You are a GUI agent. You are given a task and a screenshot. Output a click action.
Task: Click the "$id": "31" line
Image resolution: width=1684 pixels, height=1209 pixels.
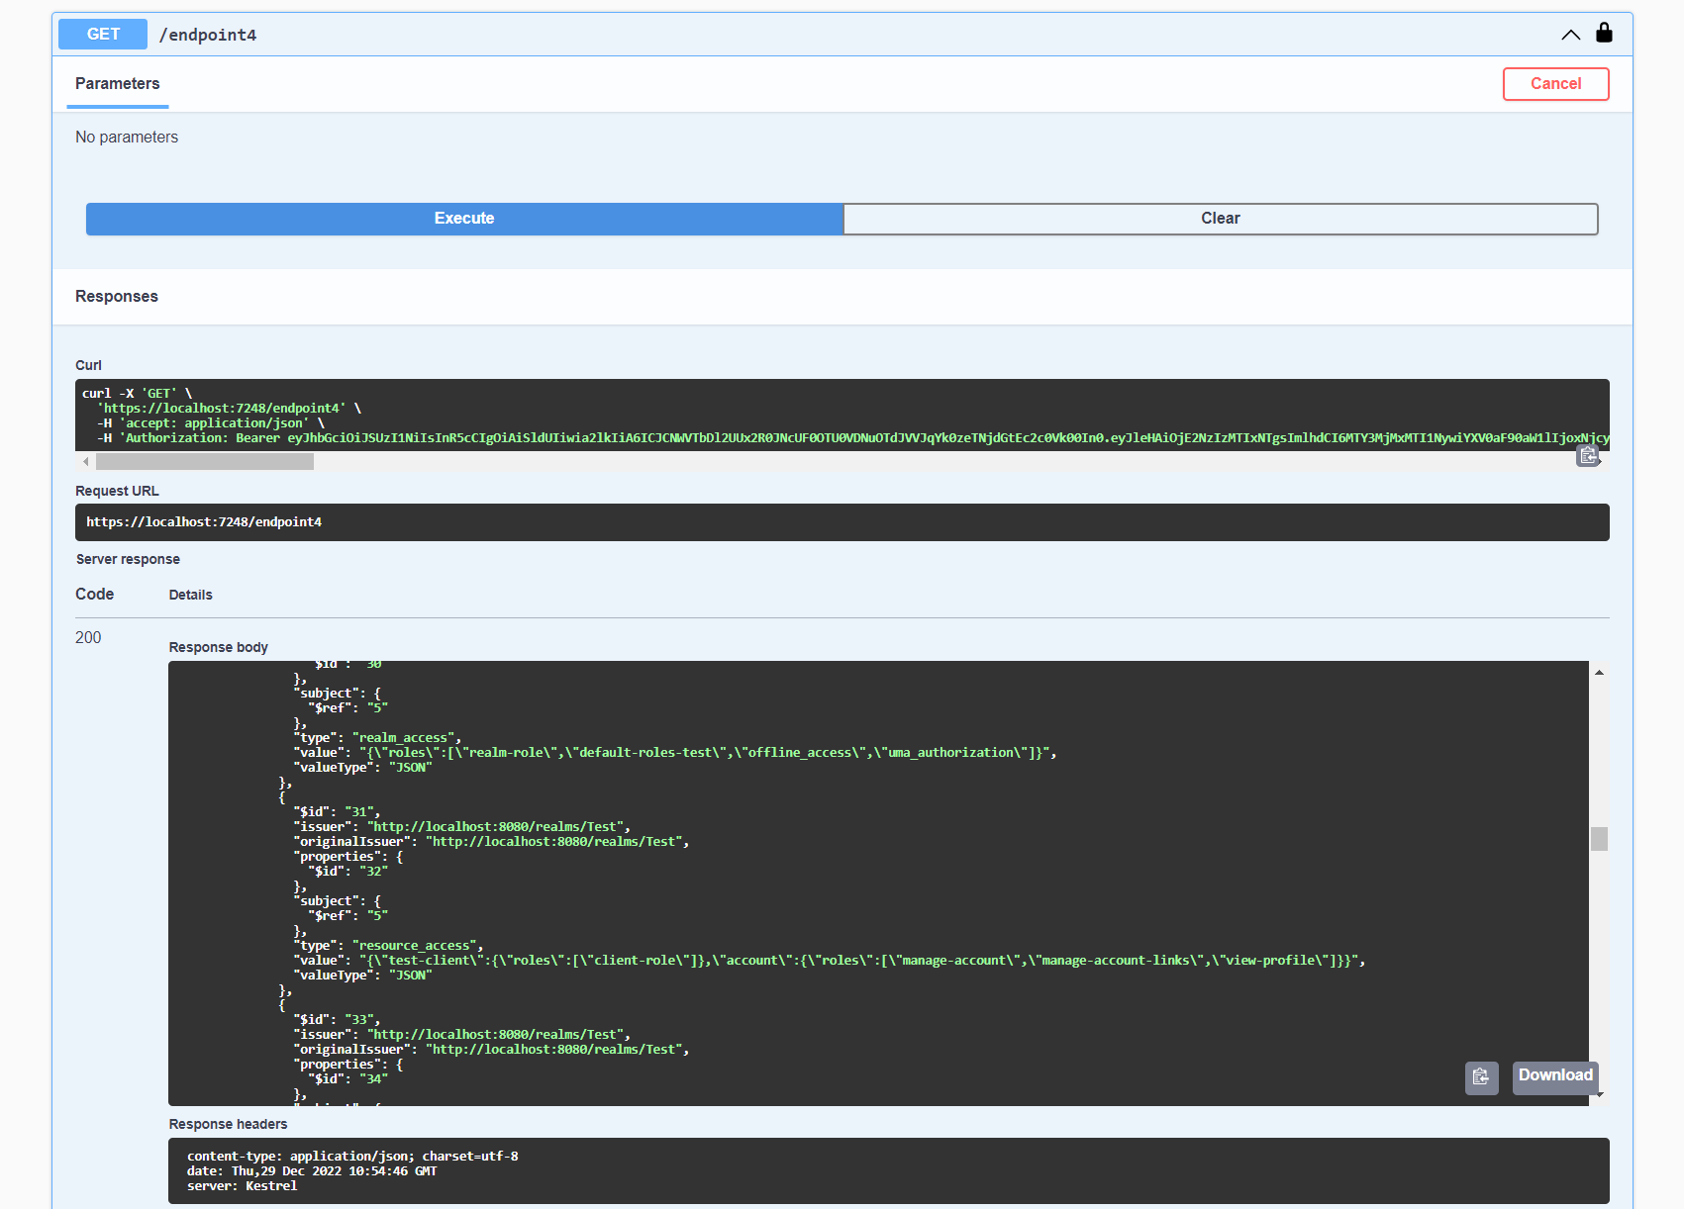[337, 812]
